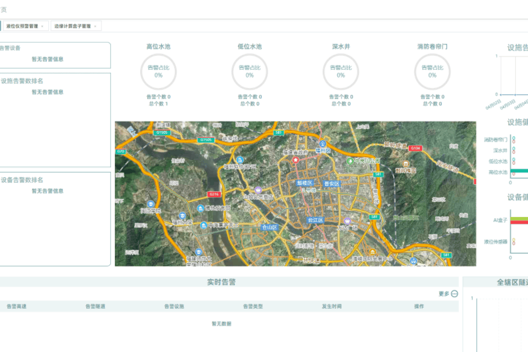This screenshot has width=528, height=352.
Task: Click the 博仕后 building marker on map
Action: [201, 208]
